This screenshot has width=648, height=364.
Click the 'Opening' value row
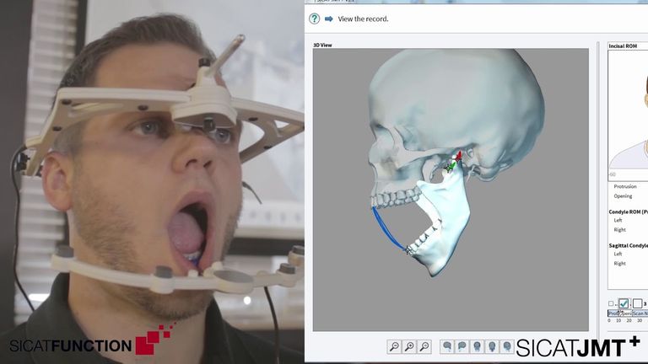pos(623,196)
